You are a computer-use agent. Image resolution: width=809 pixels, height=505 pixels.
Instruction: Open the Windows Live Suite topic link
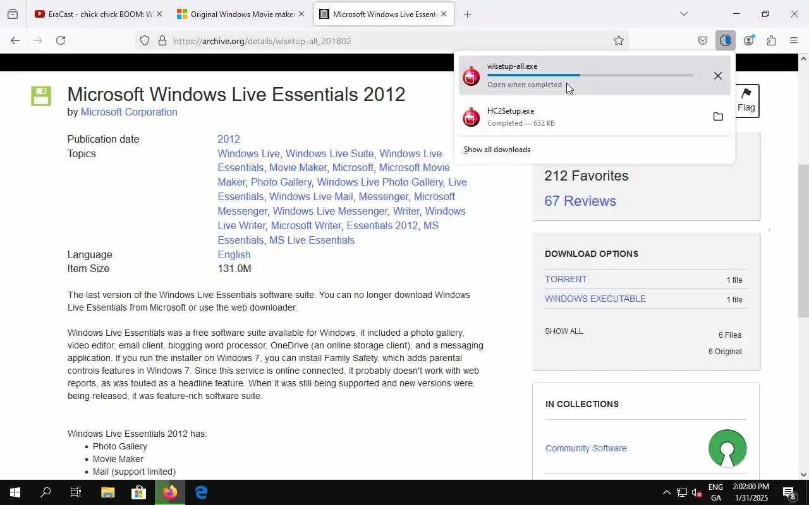pos(329,153)
